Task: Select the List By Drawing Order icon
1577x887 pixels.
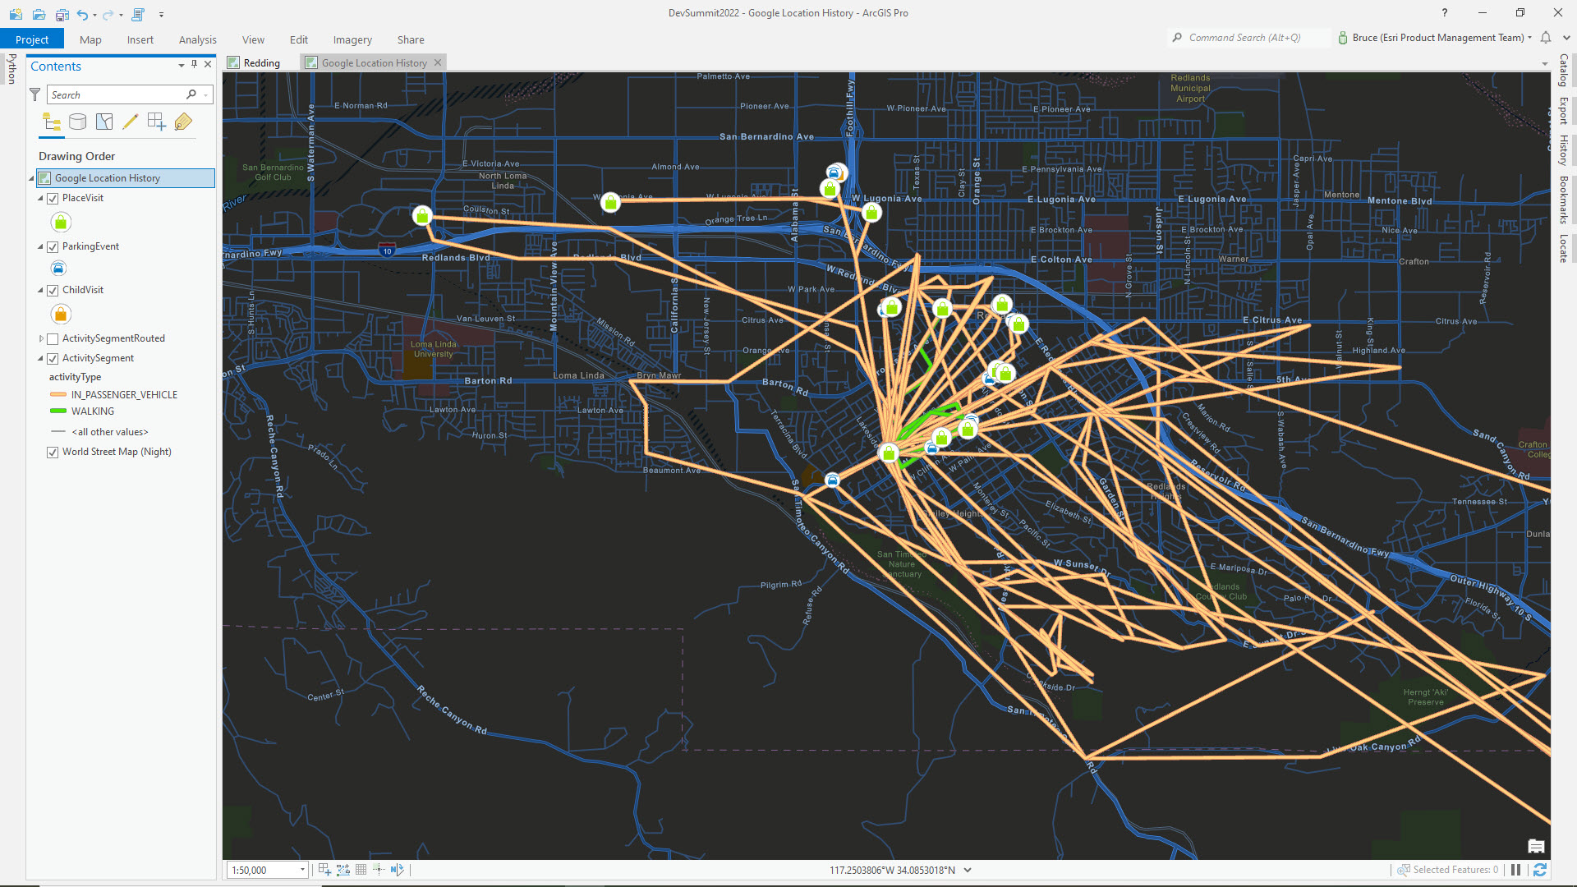Action: click(x=51, y=122)
